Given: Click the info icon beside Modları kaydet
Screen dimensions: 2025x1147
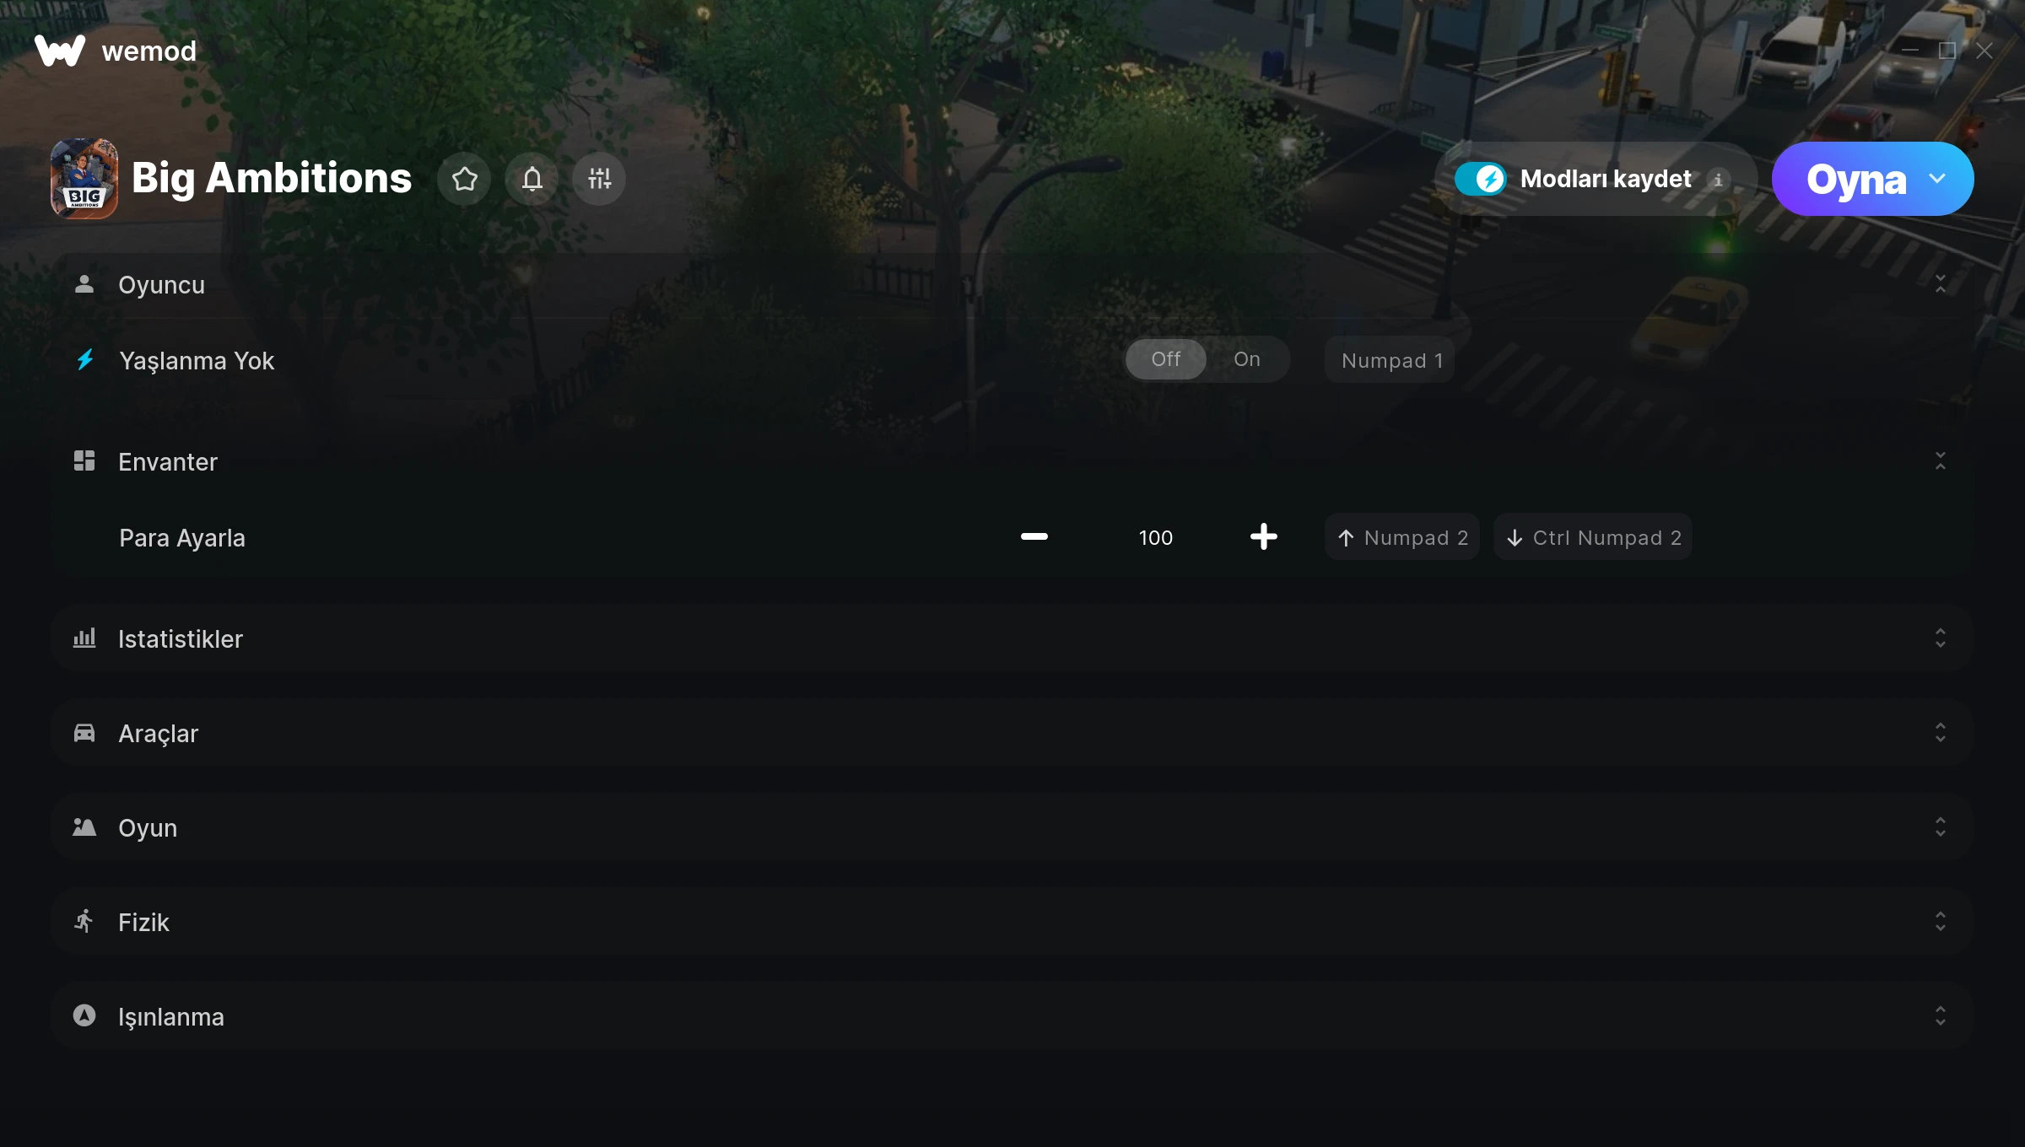Looking at the screenshot, I should (x=1718, y=180).
